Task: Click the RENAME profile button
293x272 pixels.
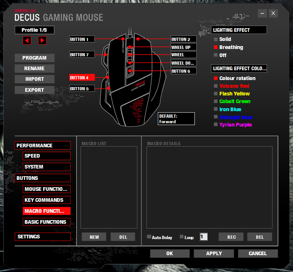Action: pyautogui.click(x=34, y=68)
